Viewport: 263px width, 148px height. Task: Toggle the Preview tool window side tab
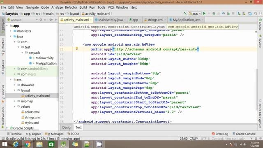click(x=260, y=41)
